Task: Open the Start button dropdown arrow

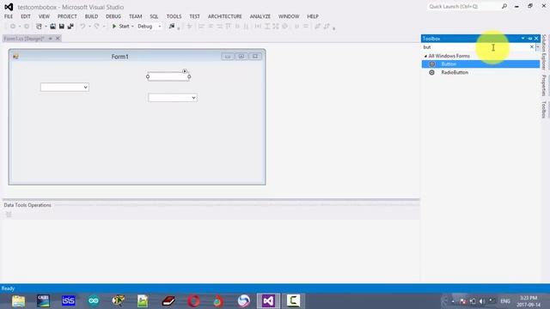Action: pyautogui.click(x=132, y=27)
